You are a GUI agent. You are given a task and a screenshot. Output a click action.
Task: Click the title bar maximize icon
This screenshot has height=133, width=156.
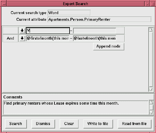(152, 4)
